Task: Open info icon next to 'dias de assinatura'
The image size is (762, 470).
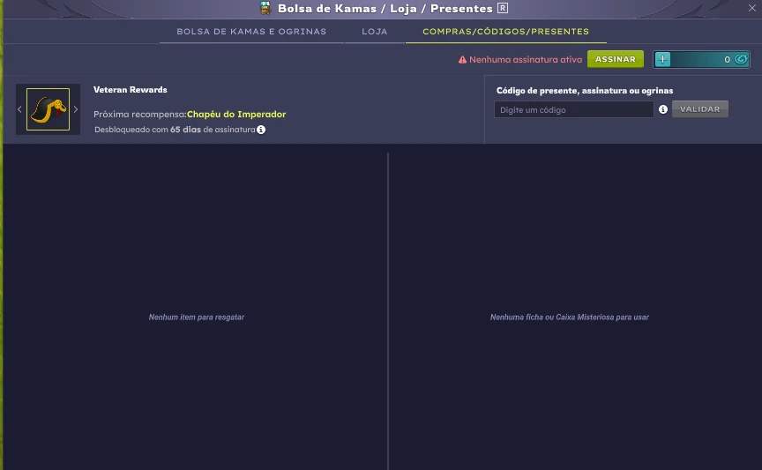Action: [261, 130]
